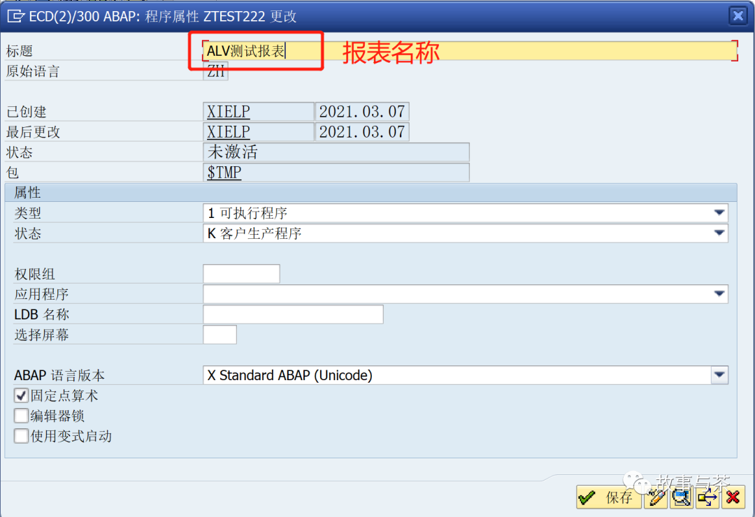The height and width of the screenshot is (517, 755).
Task: Enable the 使用变式启动 checkbox
Action: tap(21, 436)
